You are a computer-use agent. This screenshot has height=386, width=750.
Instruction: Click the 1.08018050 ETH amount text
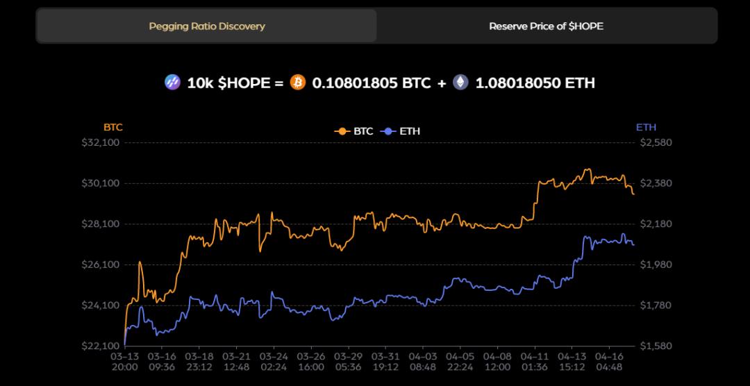click(x=535, y=83)
